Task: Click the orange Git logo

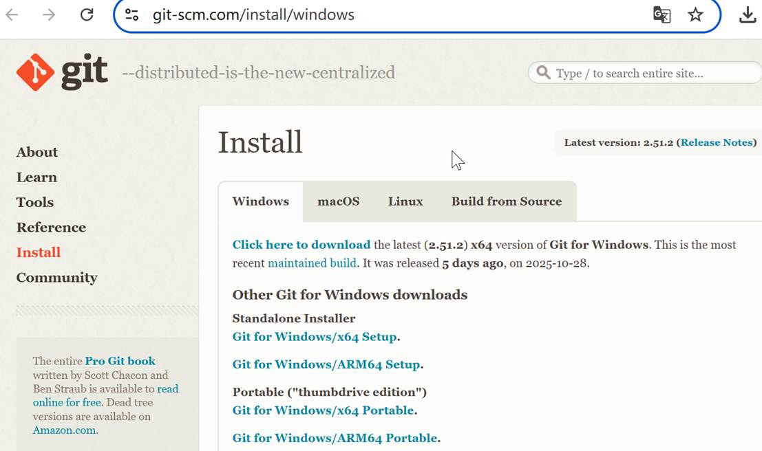Action: point(35,72)
